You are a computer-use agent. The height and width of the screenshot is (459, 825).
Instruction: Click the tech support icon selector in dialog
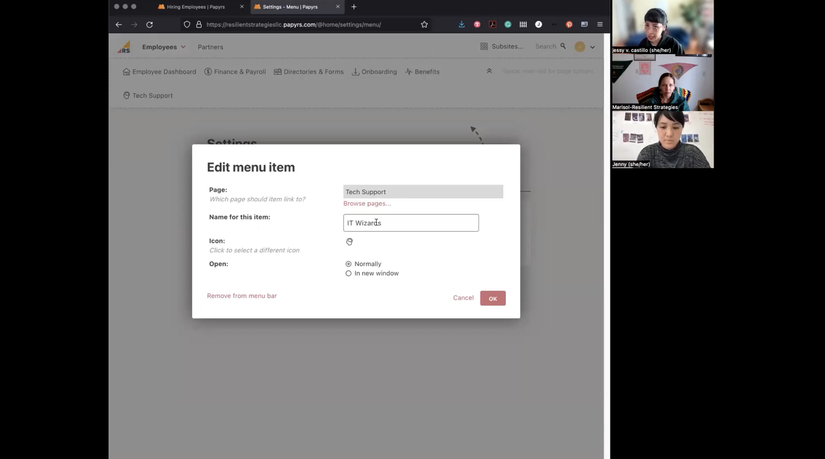click(x=349, y=242)
